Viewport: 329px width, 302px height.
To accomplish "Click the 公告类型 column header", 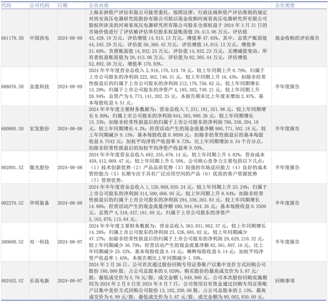I will (285, 6).
